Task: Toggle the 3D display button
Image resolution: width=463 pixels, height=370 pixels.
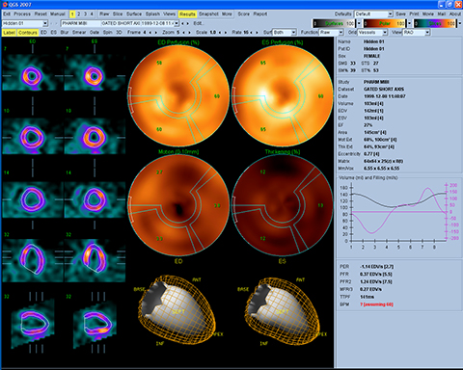Action: coord(119,33)
